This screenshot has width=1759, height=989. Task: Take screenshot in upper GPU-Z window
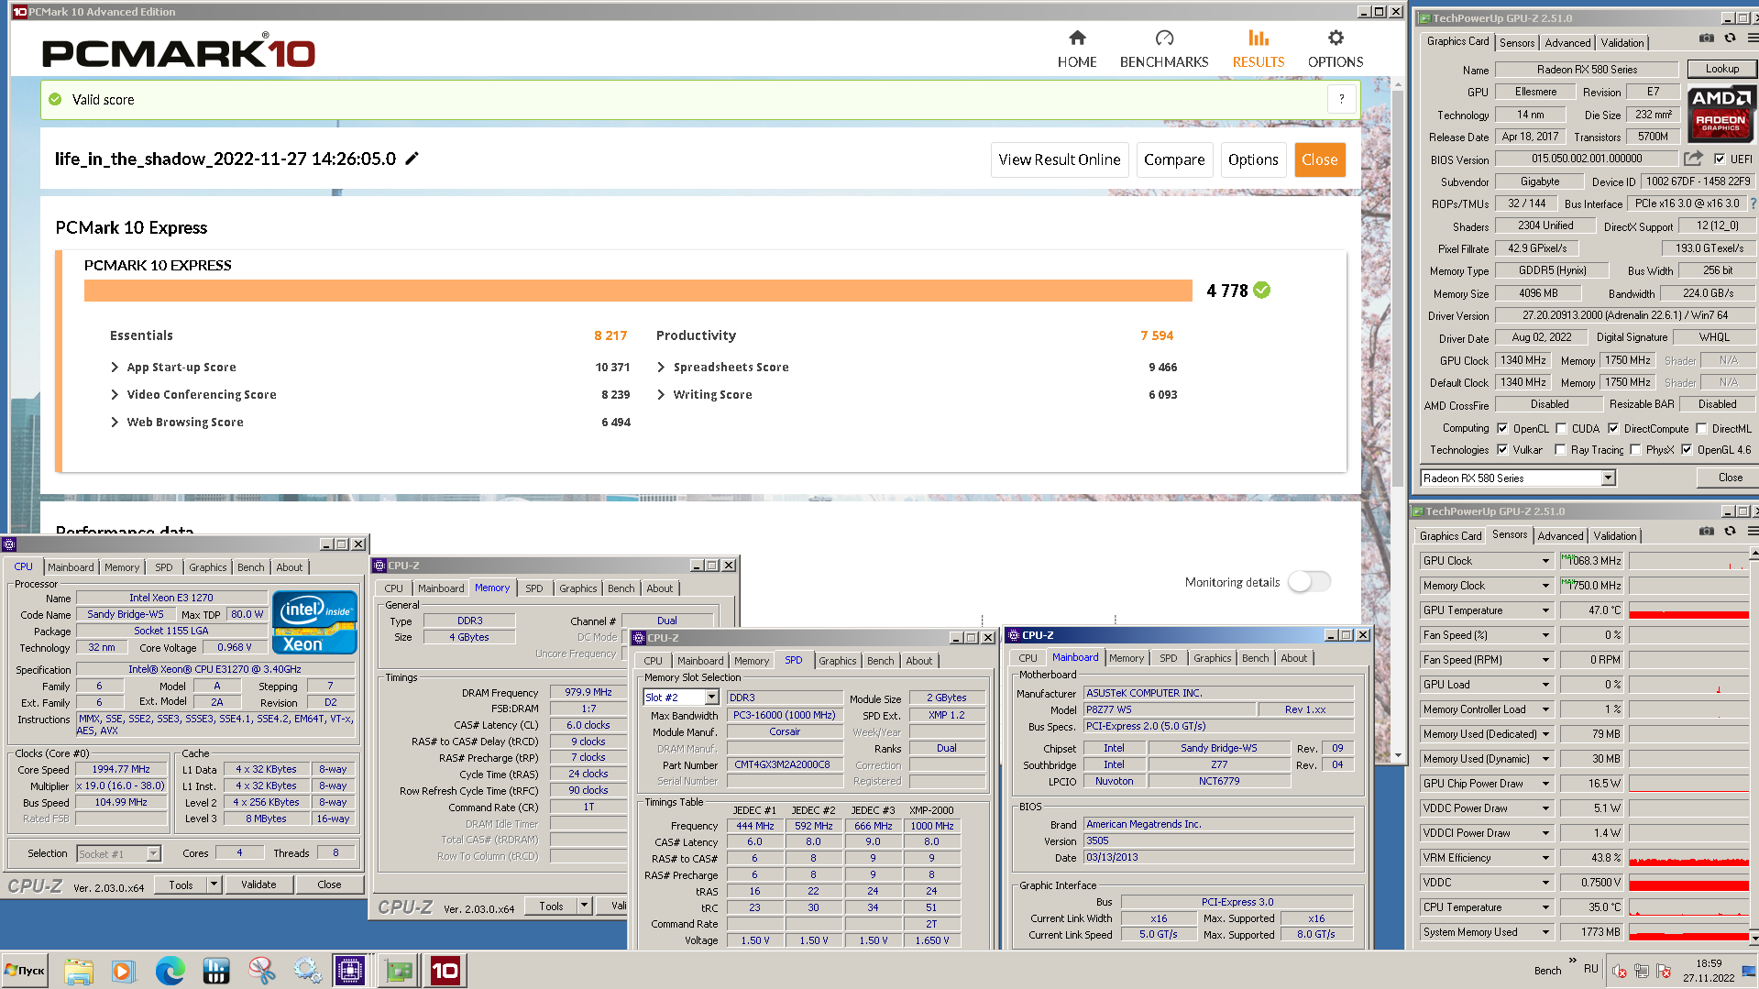pyautogui.click(x=1706, y=38)
